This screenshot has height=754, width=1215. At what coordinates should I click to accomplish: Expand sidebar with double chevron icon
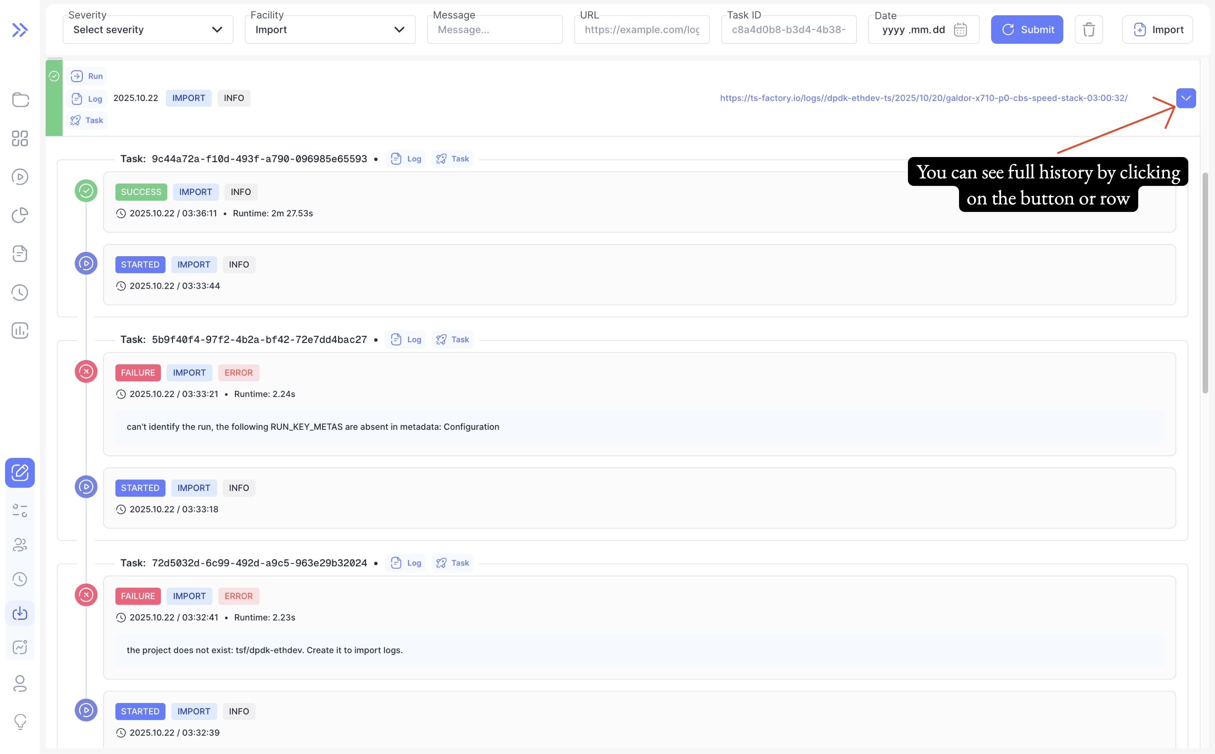[20, 30]
